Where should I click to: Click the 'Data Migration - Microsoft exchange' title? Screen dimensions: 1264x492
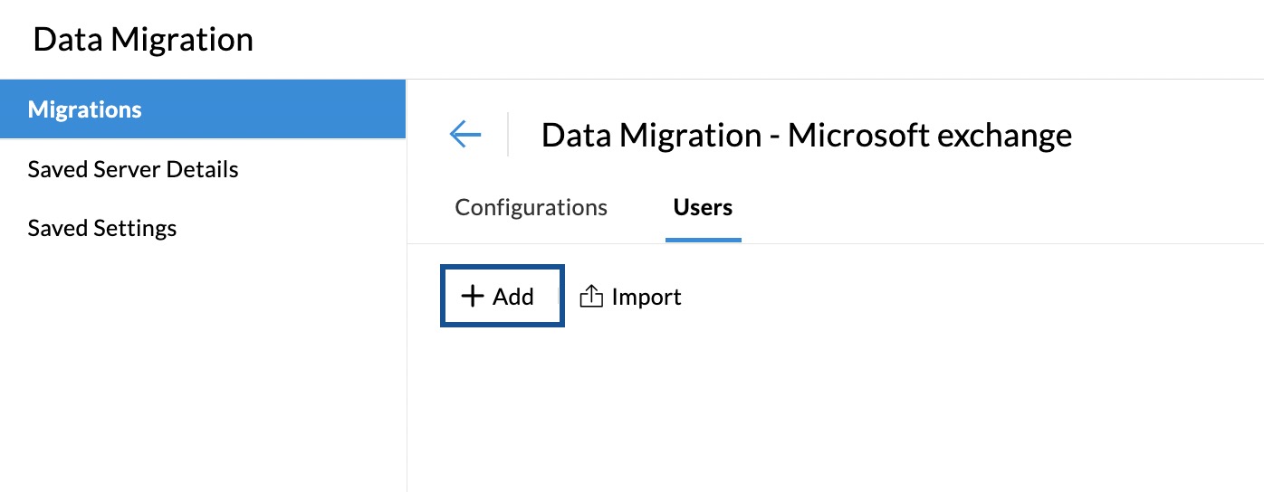pos(806,135)
